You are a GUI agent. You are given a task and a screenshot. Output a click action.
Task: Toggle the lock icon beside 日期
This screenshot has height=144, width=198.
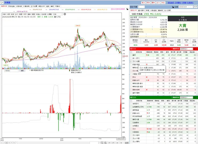(x=173, y=7)
